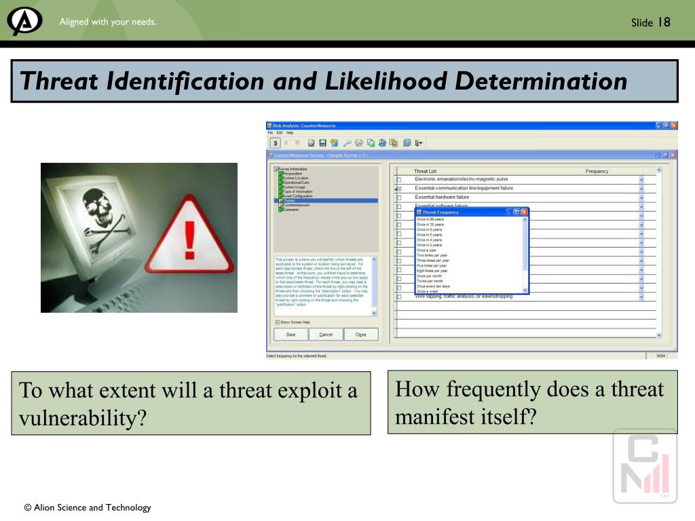Toggle the Show Screen Help checkbox
Screen dimensions: 695x521
tap(278, 322)
